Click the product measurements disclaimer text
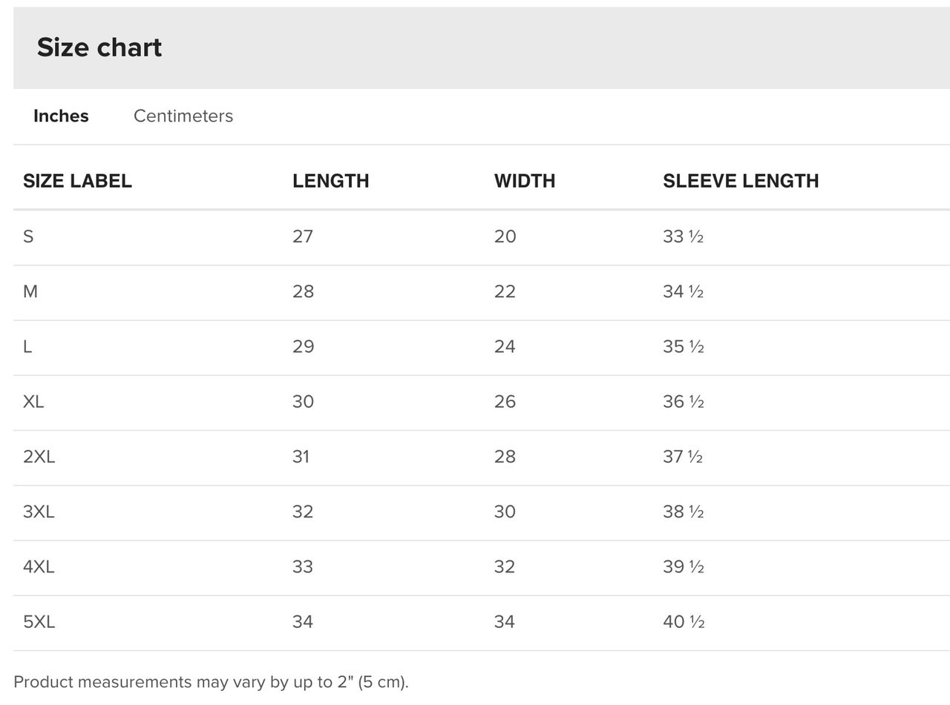Image resolution: width=950 pixels, height=705 pixels. point(212,682)
